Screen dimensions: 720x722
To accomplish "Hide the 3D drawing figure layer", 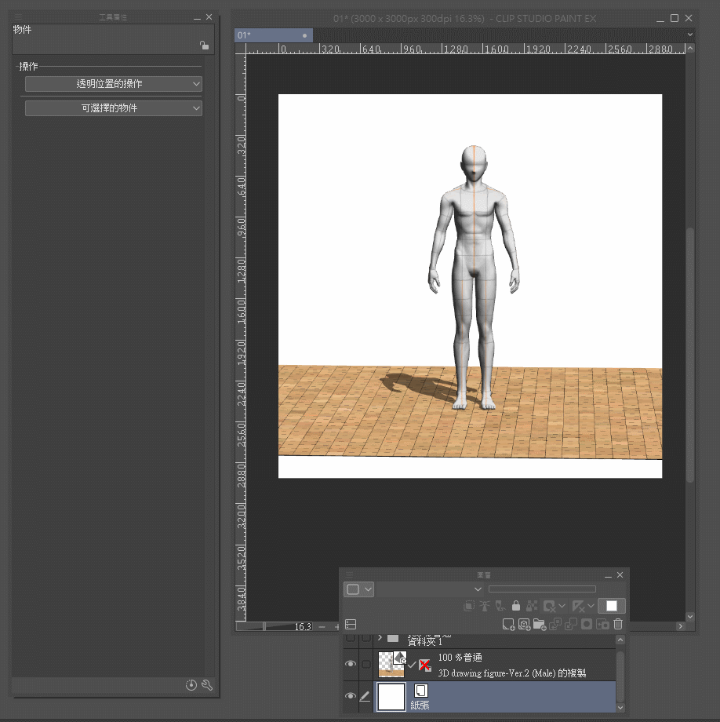I will tap(351, 664).
